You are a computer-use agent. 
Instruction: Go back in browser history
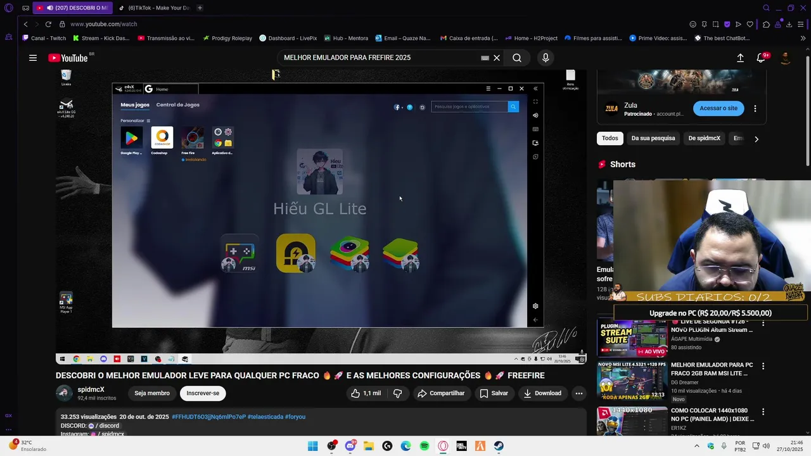pos(25,24)
